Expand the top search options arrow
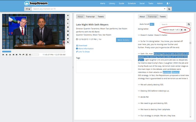 [x=165, y=9]
